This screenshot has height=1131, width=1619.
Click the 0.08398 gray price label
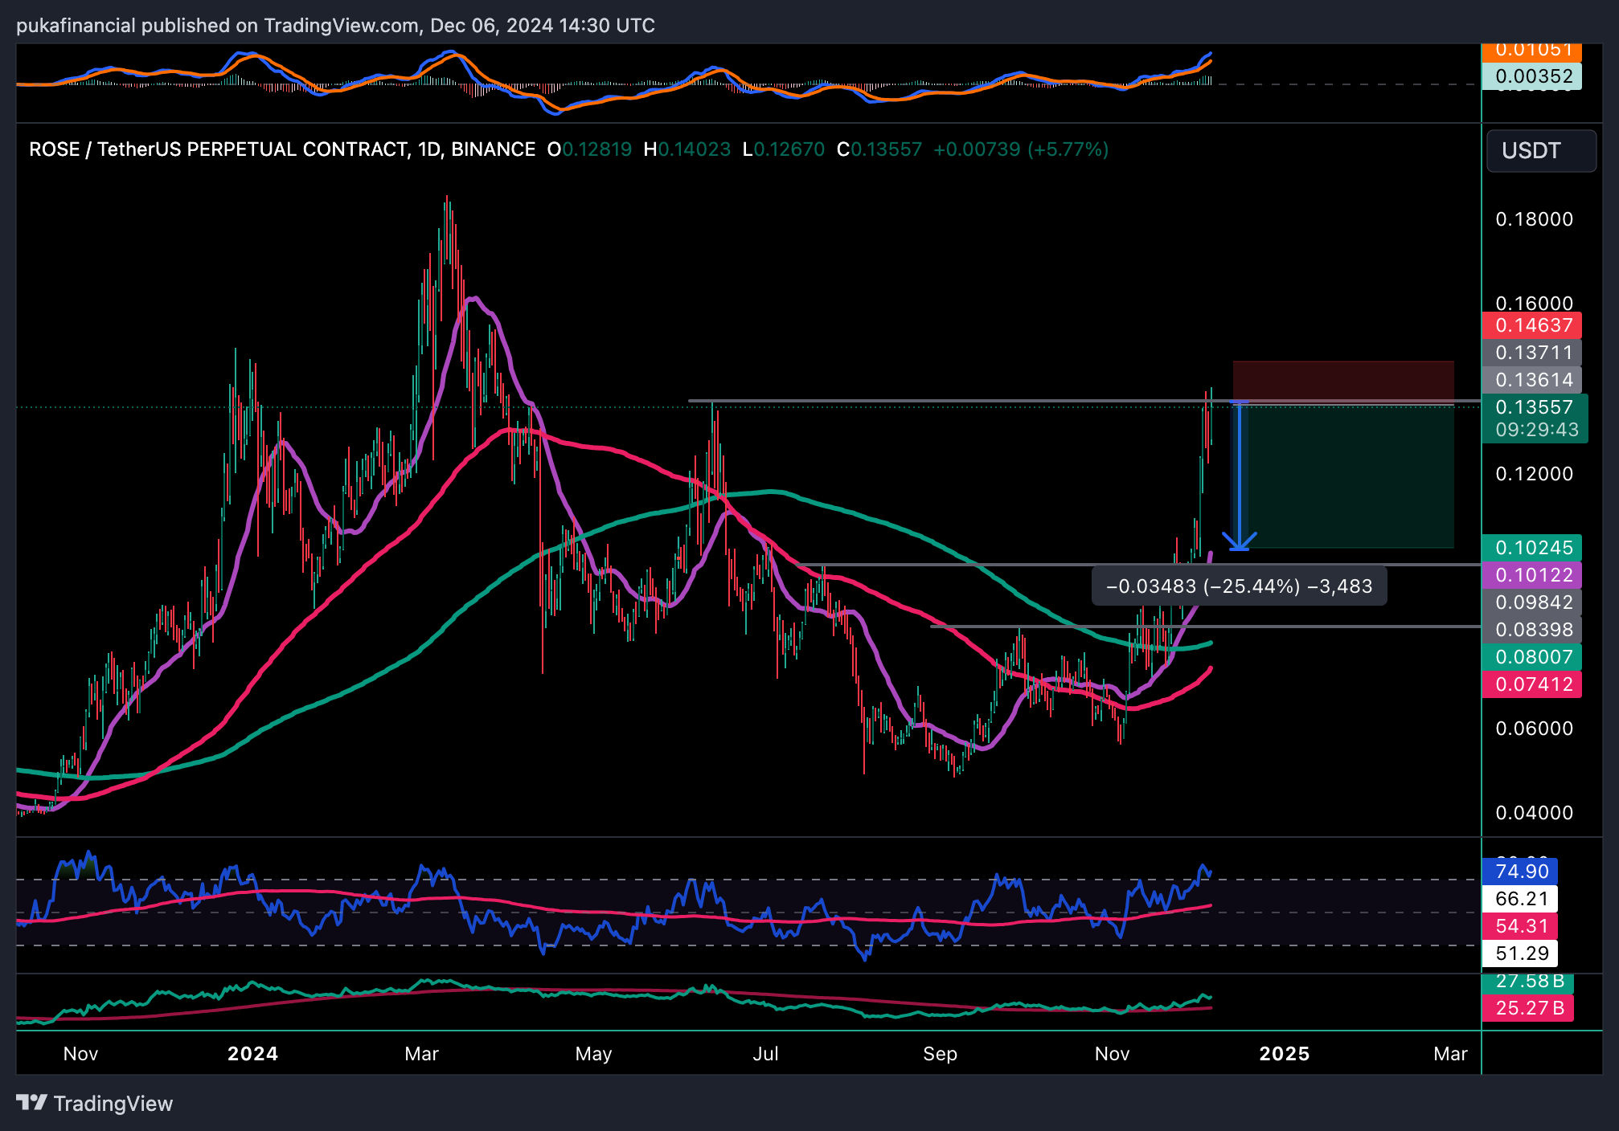[1531, 630]
